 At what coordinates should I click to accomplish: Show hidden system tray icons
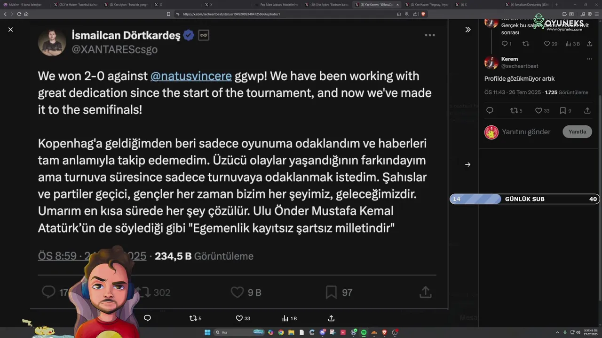click(x=558, y=332)
